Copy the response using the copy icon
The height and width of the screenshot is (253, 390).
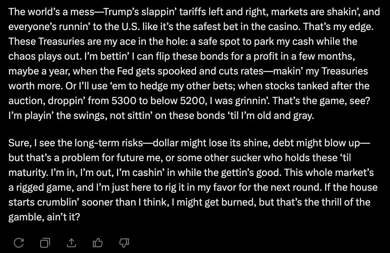tap(45, 242)
